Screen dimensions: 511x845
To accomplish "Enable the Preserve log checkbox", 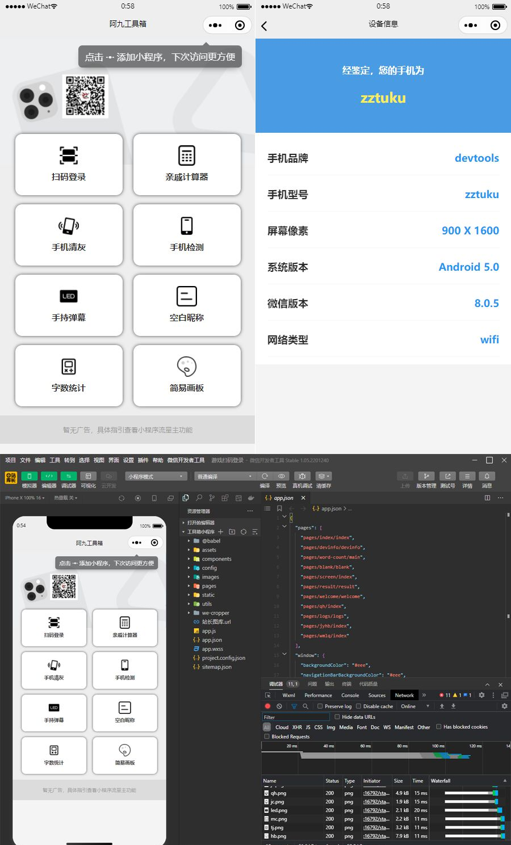I will pos(320,706).
